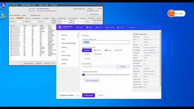Click the Create profile button
Viewport: 194px width, 109px height.
coord(89,95)
